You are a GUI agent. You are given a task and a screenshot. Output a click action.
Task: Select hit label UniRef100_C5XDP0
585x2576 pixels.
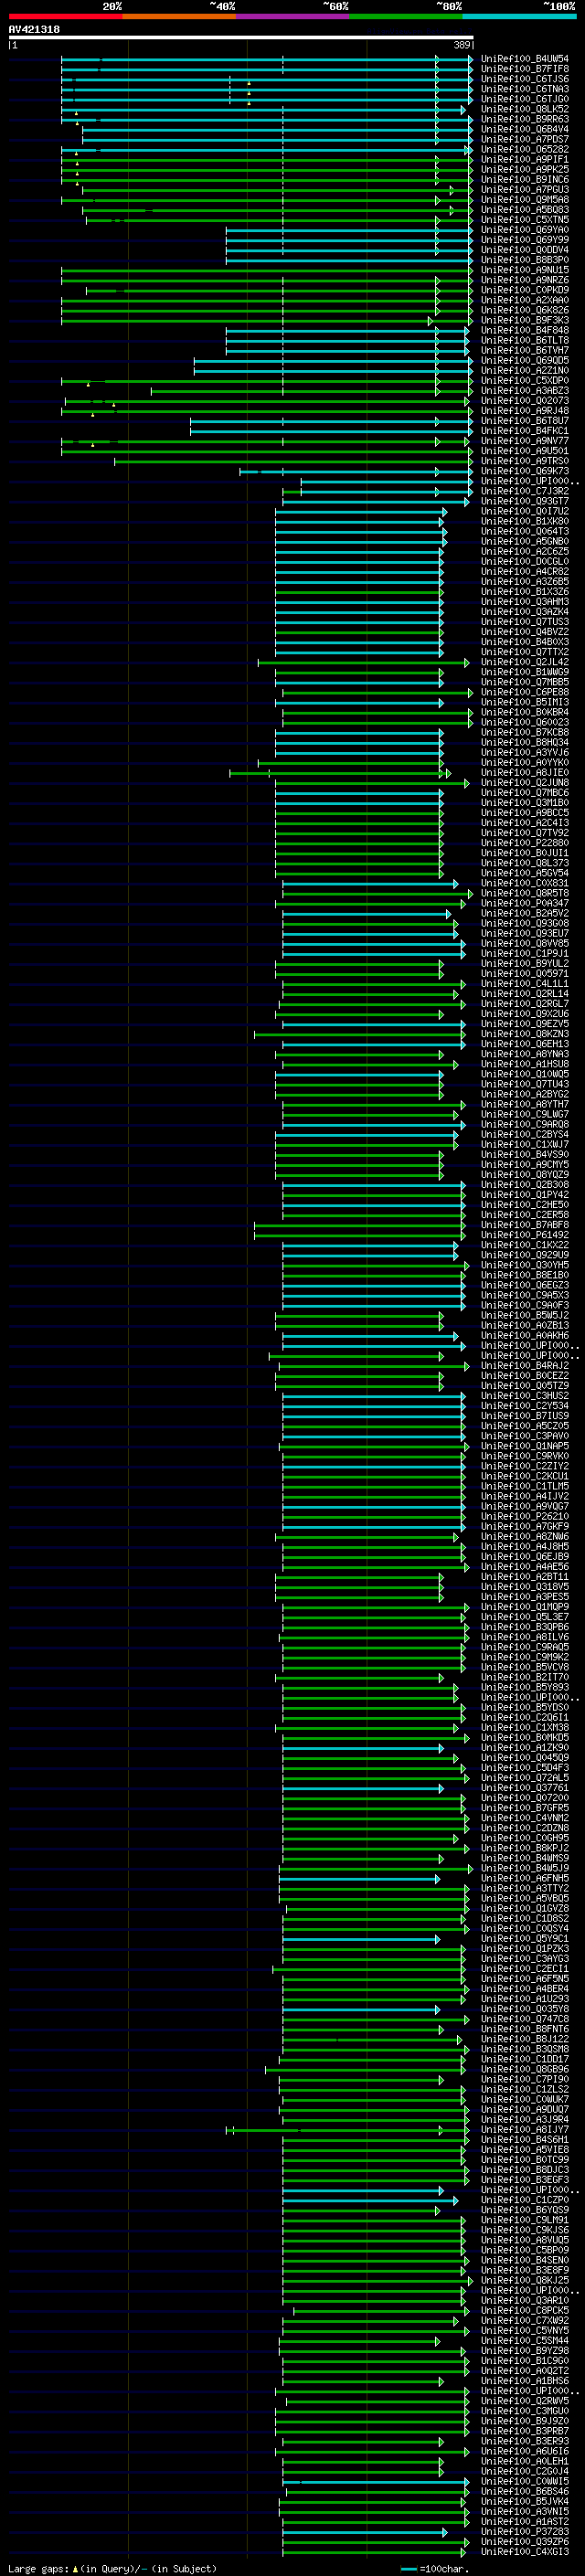coord(525,381)
